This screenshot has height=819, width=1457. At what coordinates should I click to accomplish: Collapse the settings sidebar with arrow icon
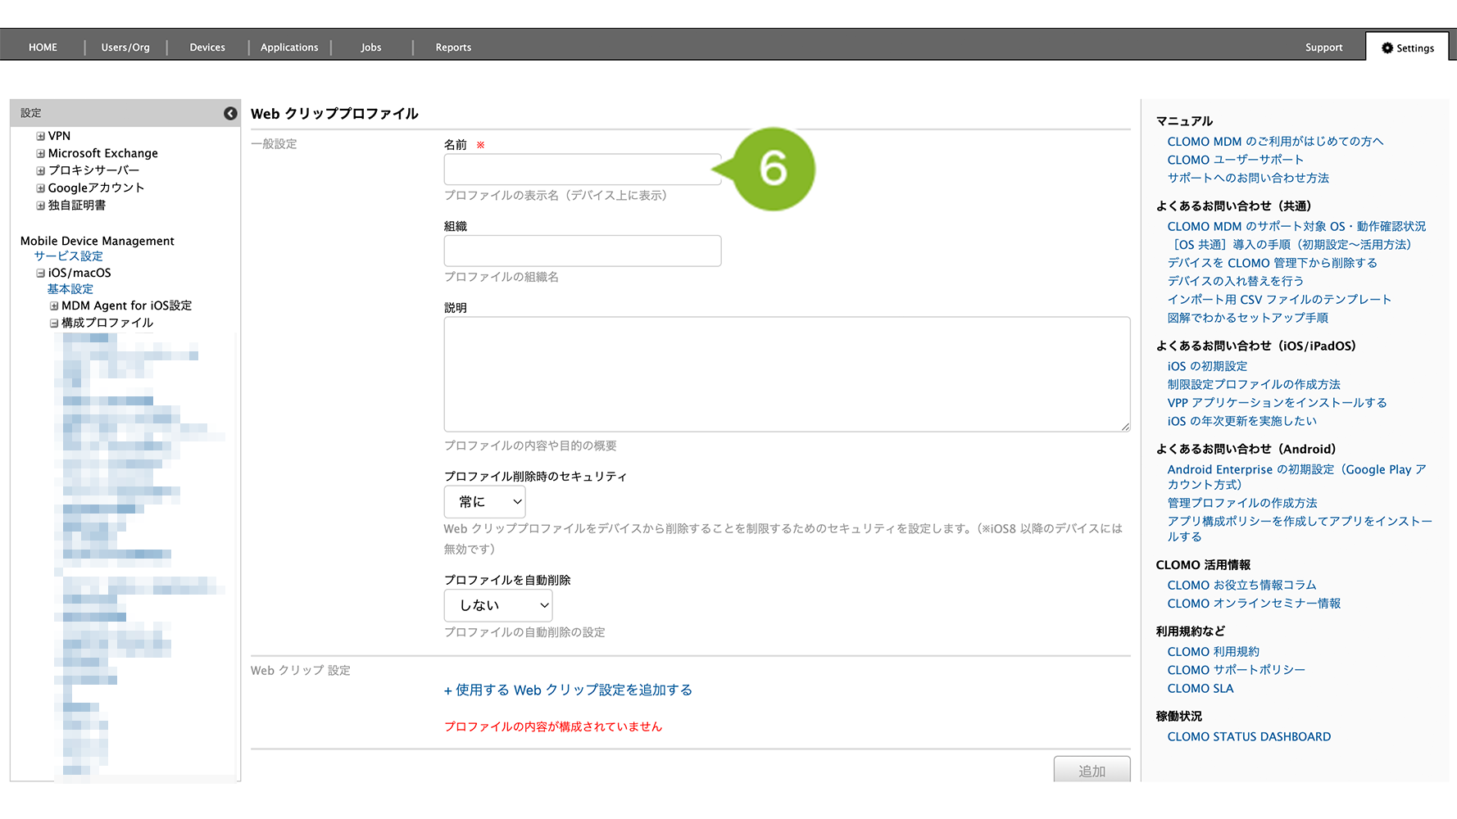[230, 113]
